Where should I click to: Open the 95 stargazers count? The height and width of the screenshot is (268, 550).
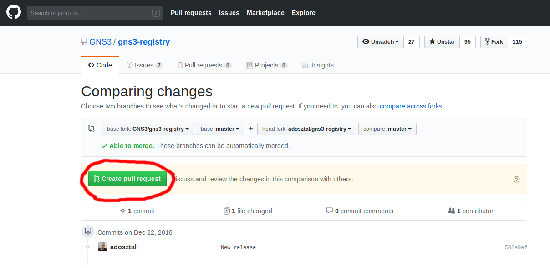pyautogui.click(x=467, y=42)
